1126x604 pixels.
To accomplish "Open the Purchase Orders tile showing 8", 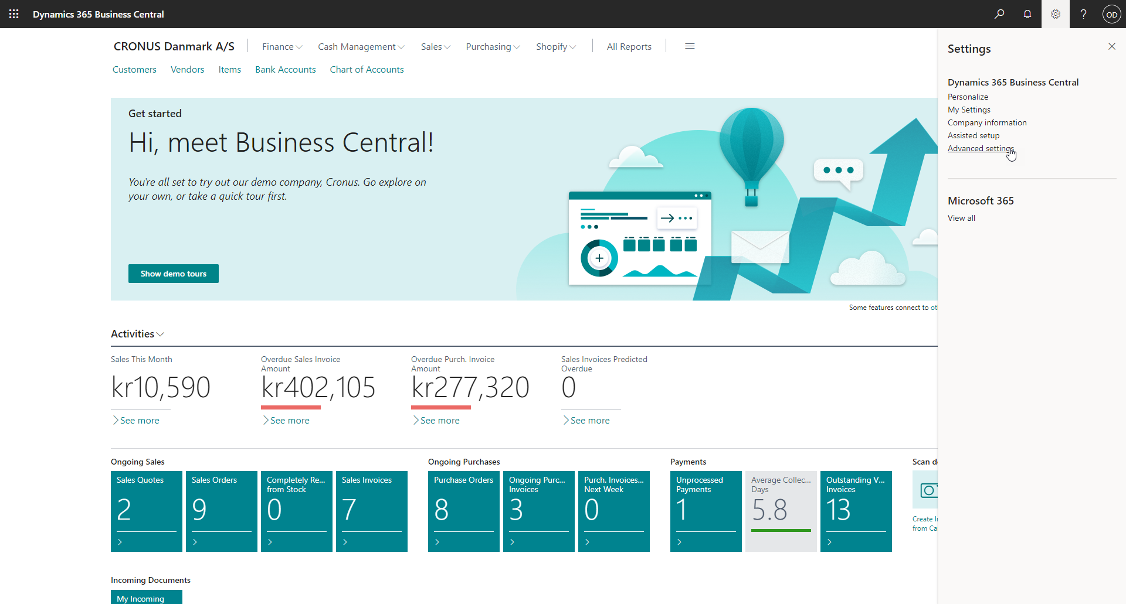I will [464, 511].
